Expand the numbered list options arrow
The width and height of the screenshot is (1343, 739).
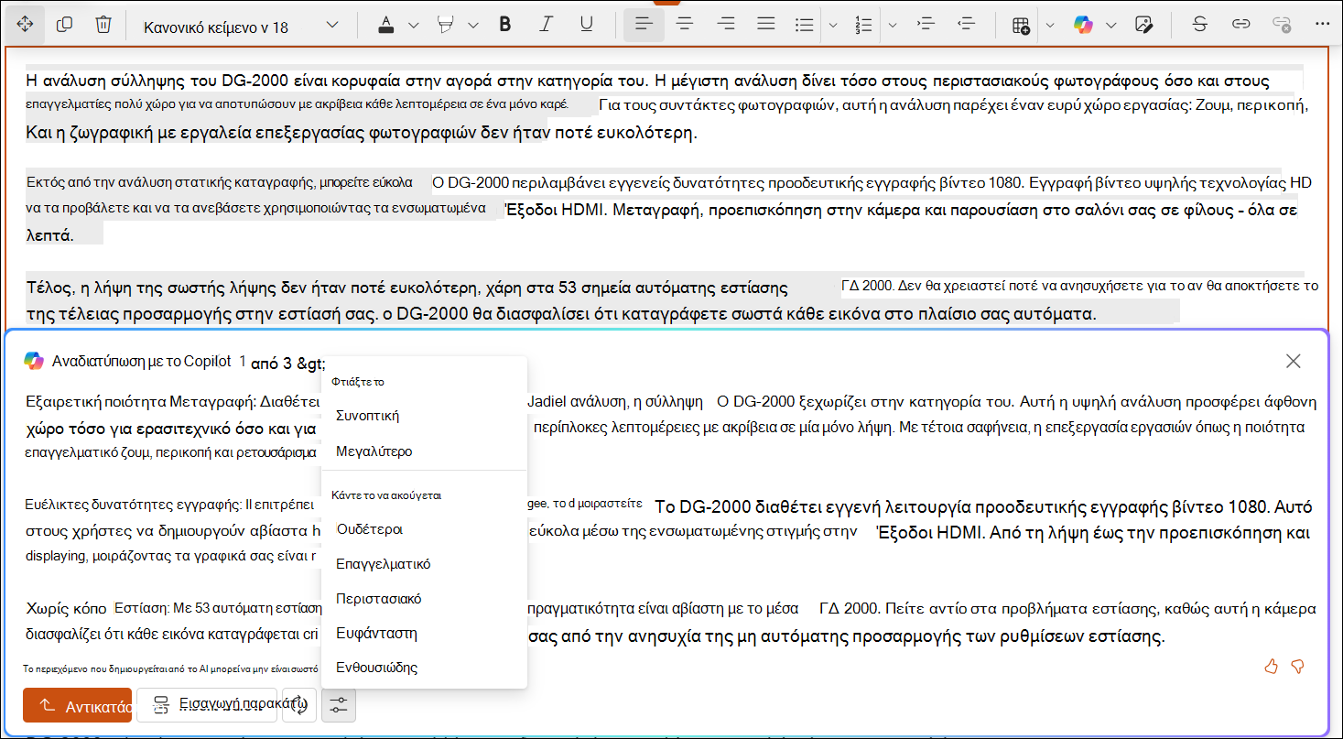893,25
